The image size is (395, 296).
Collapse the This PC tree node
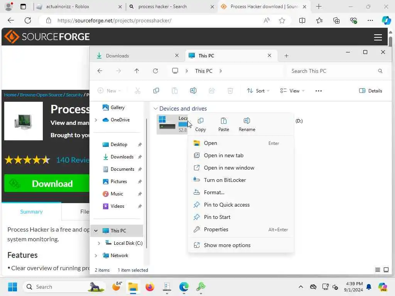tap(96, 230)
